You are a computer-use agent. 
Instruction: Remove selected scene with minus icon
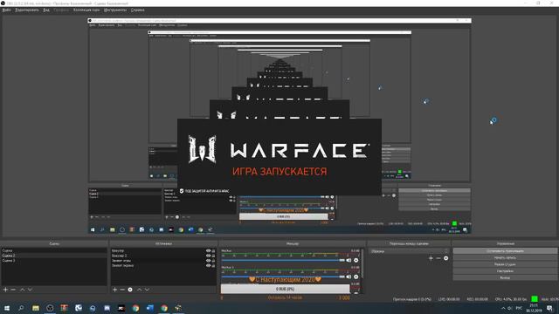coord(13,290)
